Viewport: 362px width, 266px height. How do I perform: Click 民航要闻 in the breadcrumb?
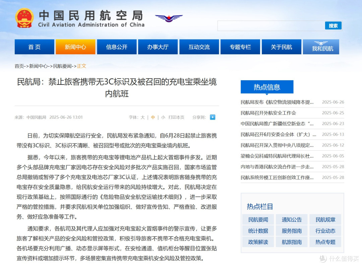coord(62,66)
